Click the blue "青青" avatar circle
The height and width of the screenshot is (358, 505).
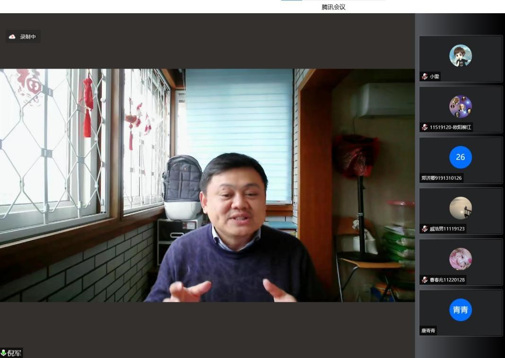(460, 310)
